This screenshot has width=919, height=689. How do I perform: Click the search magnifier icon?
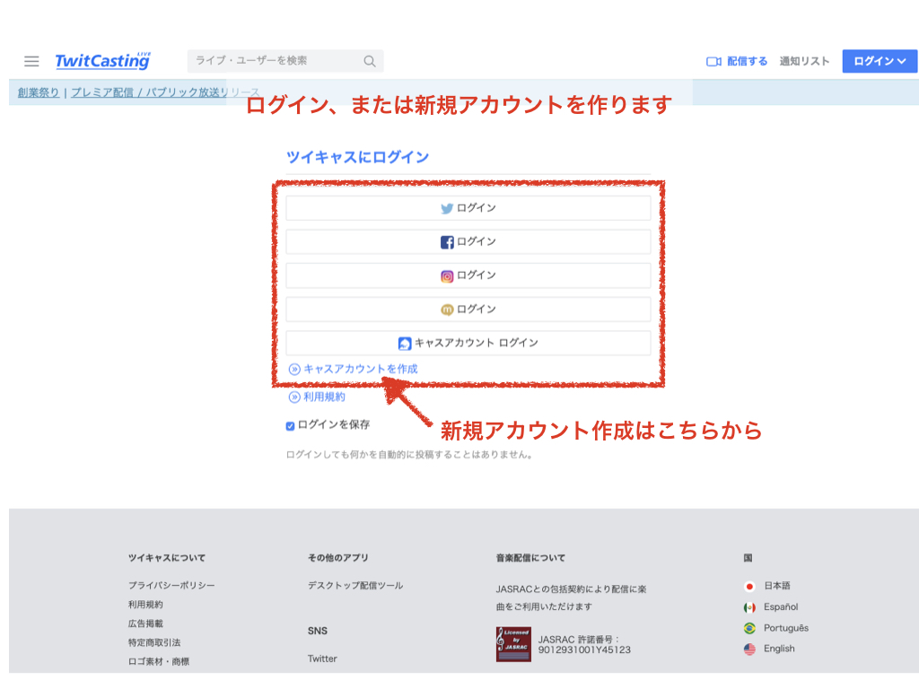pos(370,61)
